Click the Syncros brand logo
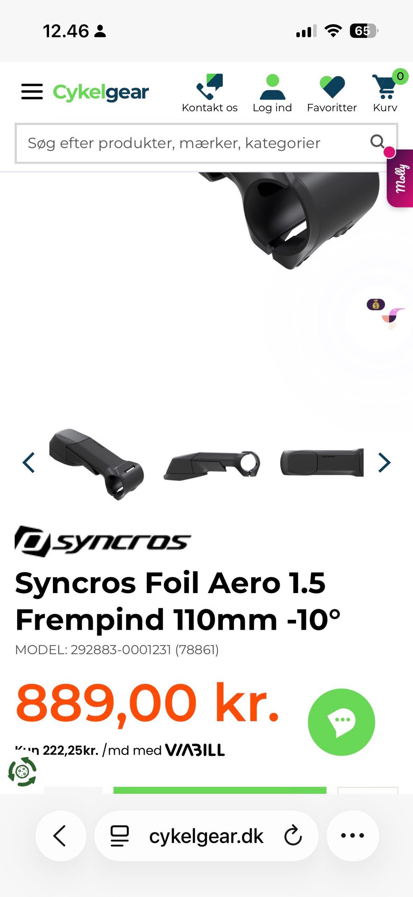The height and width of the screenshot is (897, 413). click(x=103, y=541)
